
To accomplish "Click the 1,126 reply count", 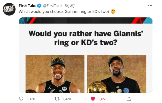I will tap(31, 98).
